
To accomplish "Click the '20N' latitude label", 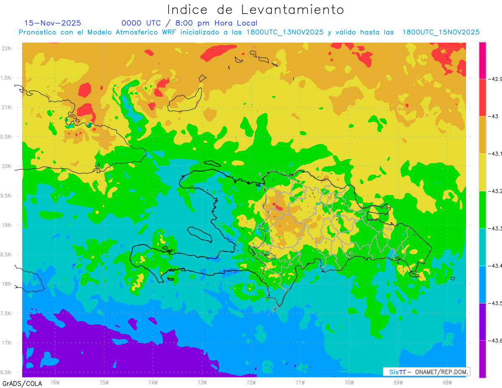I will click(x=7, y=166).
